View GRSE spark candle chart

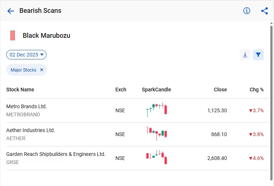(x=157, y=157)
